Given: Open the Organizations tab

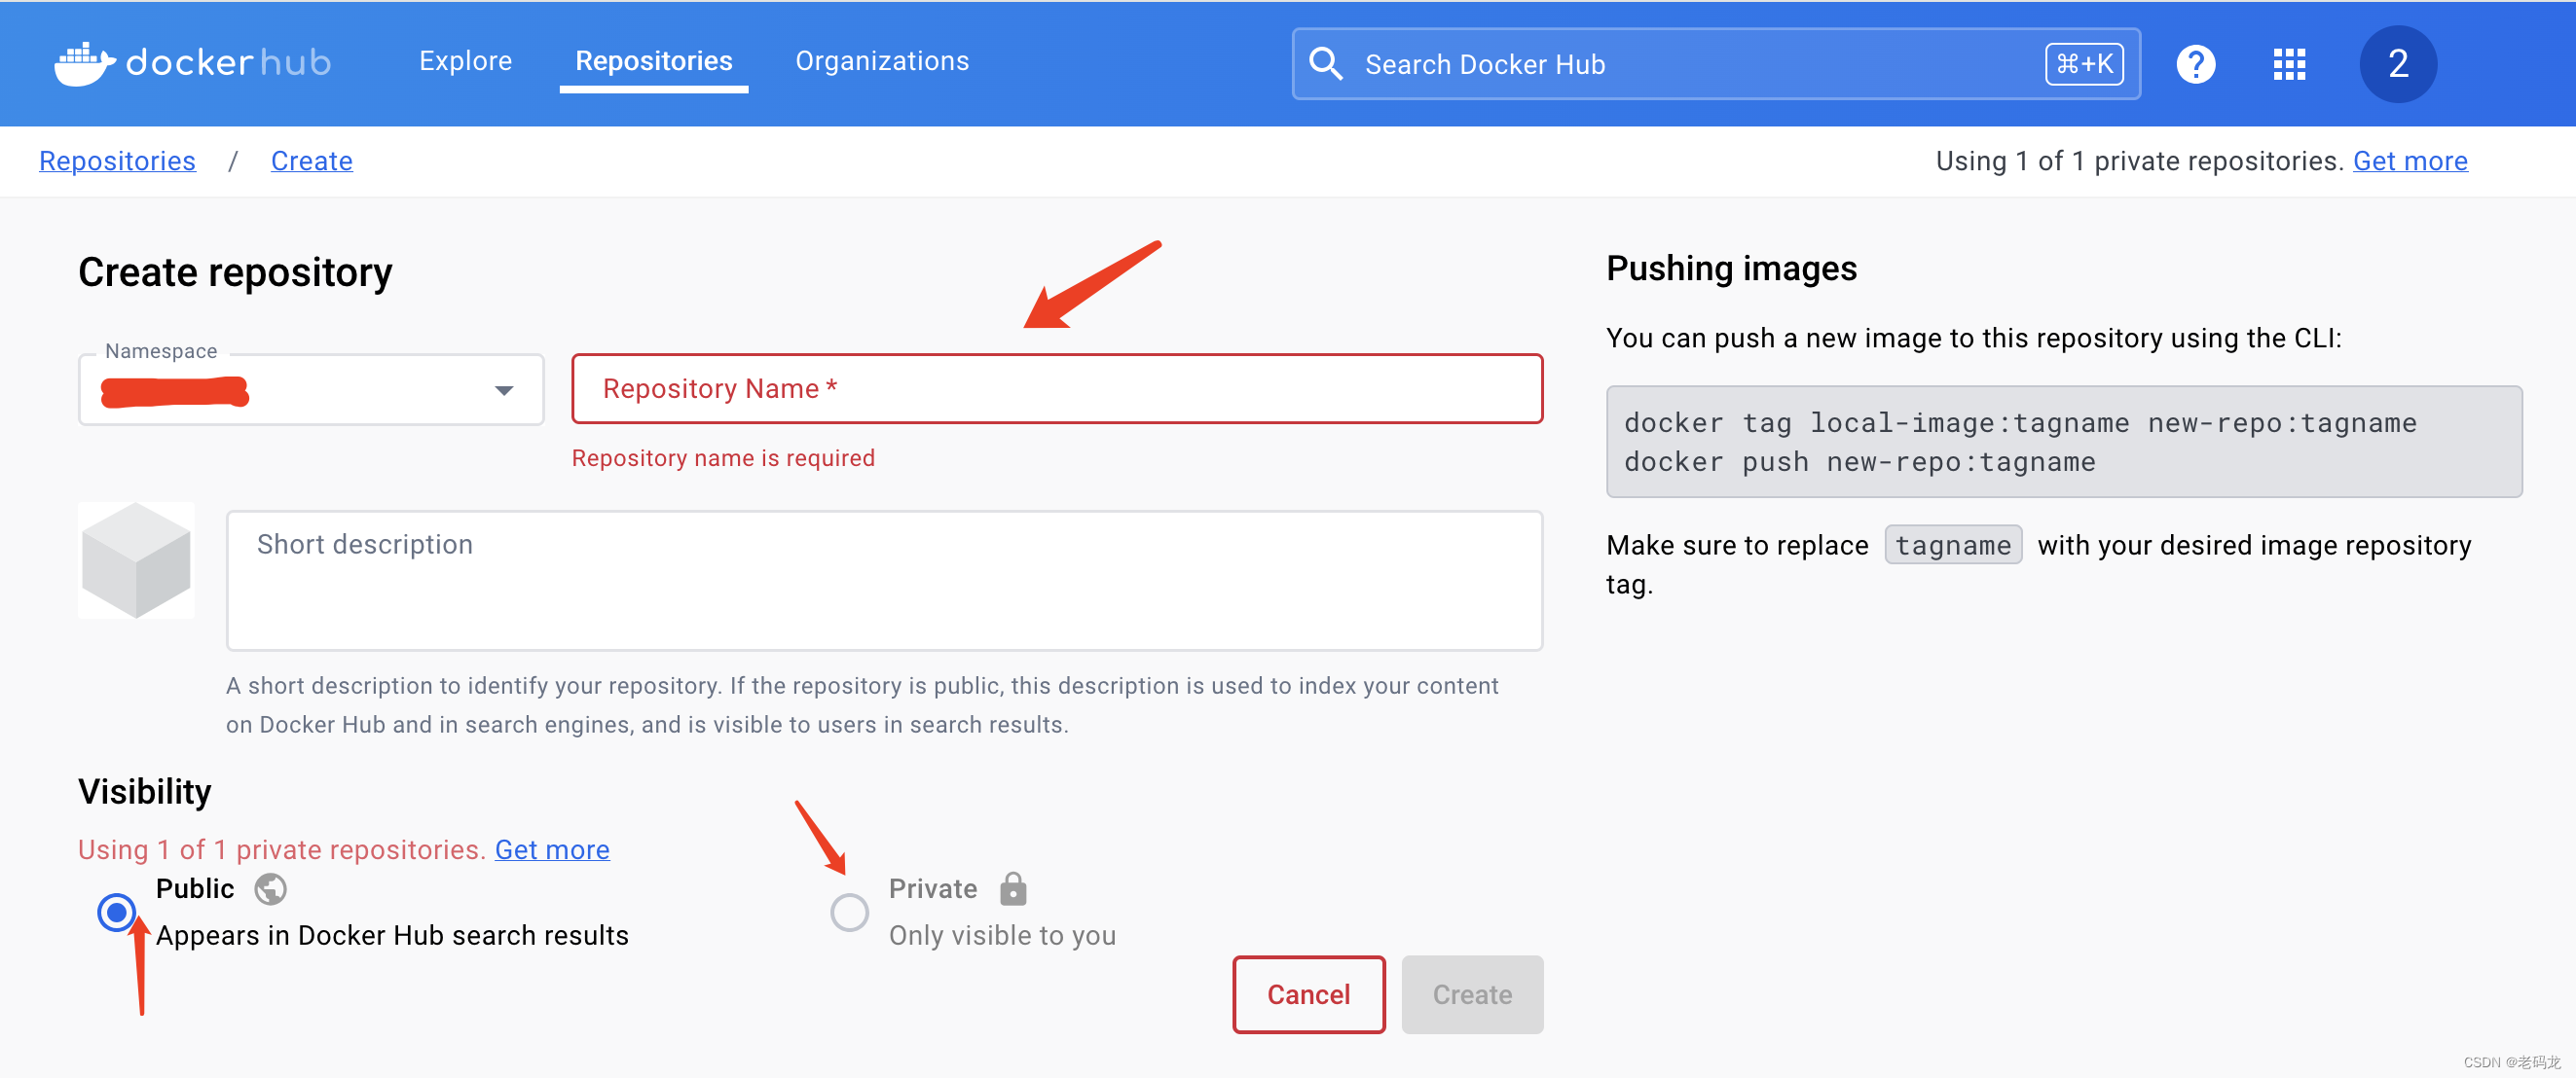Looking at the screenshot, I should tap(882, 61).
